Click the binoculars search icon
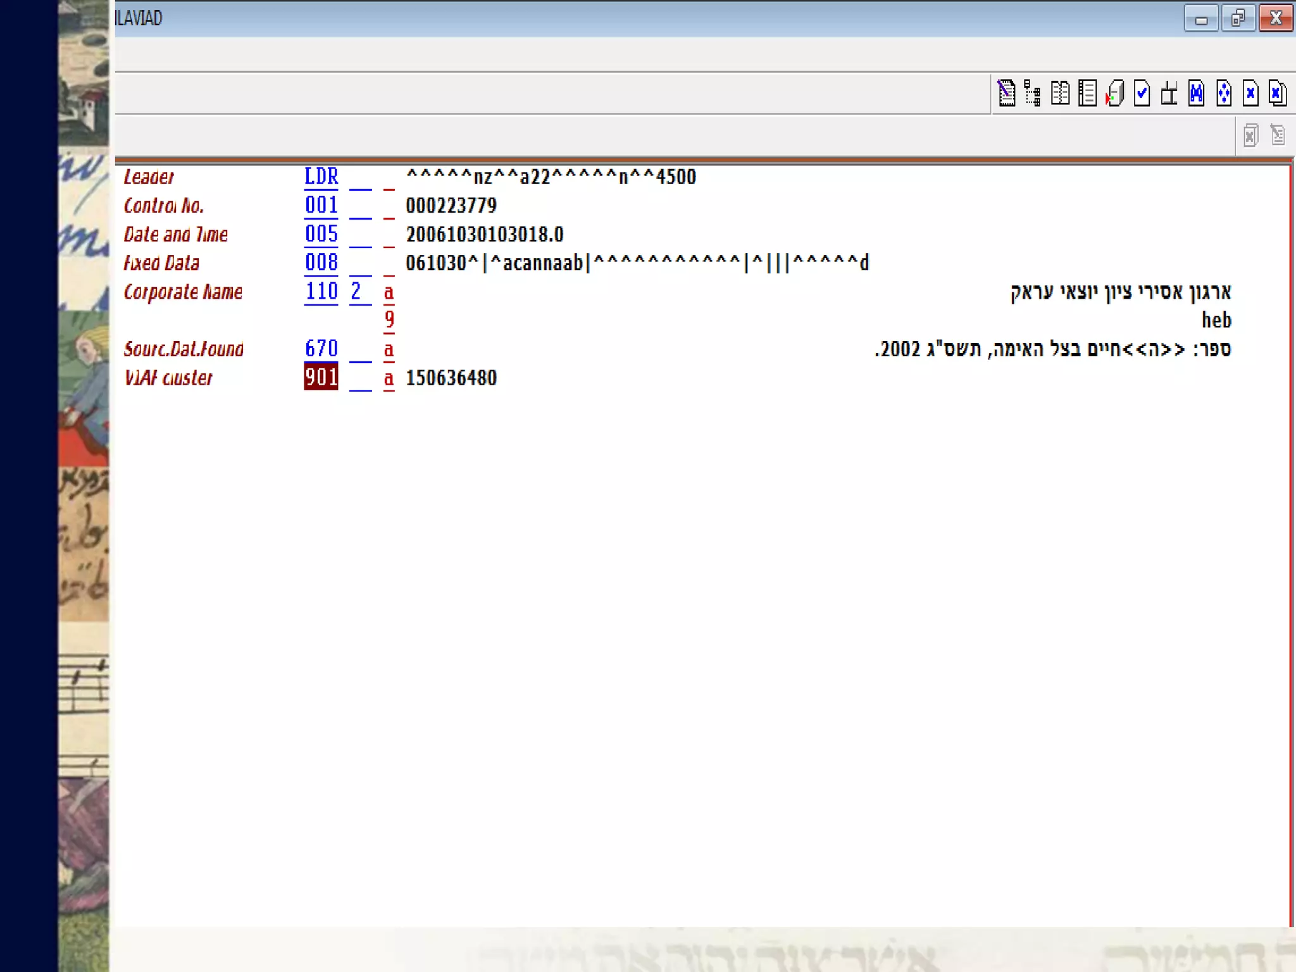 pyautogui.click(x=1197, y=93)
